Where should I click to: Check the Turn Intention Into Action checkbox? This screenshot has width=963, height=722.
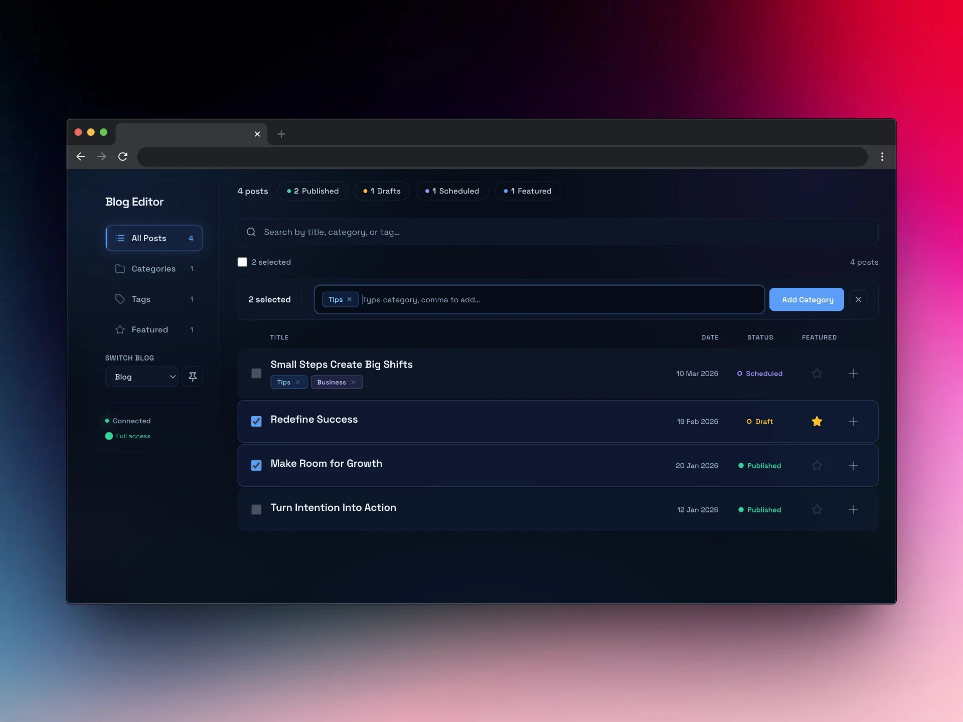(256, 509)
